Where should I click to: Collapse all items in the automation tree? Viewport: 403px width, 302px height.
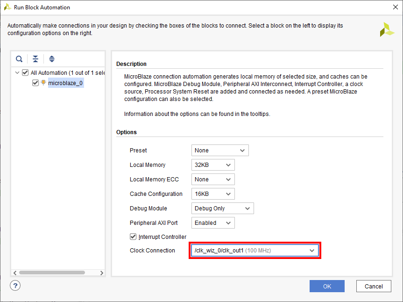[x=35, y=59]
